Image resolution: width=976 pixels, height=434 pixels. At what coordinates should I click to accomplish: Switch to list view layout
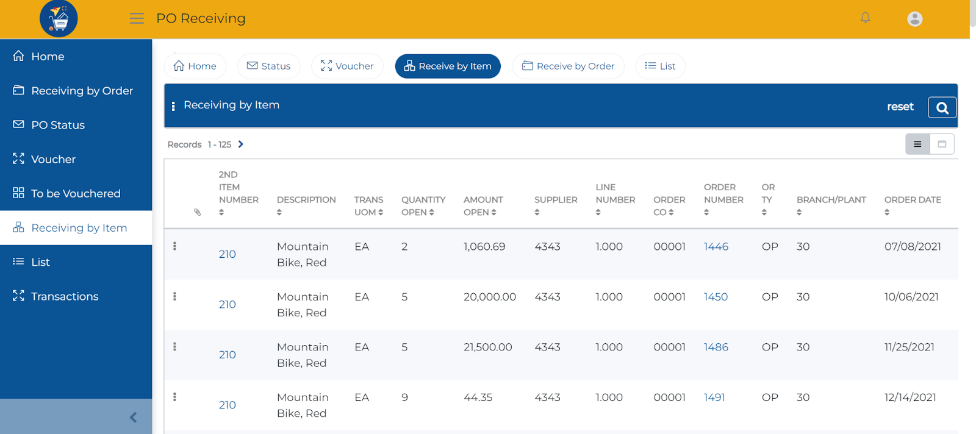[x=917, y=144]
